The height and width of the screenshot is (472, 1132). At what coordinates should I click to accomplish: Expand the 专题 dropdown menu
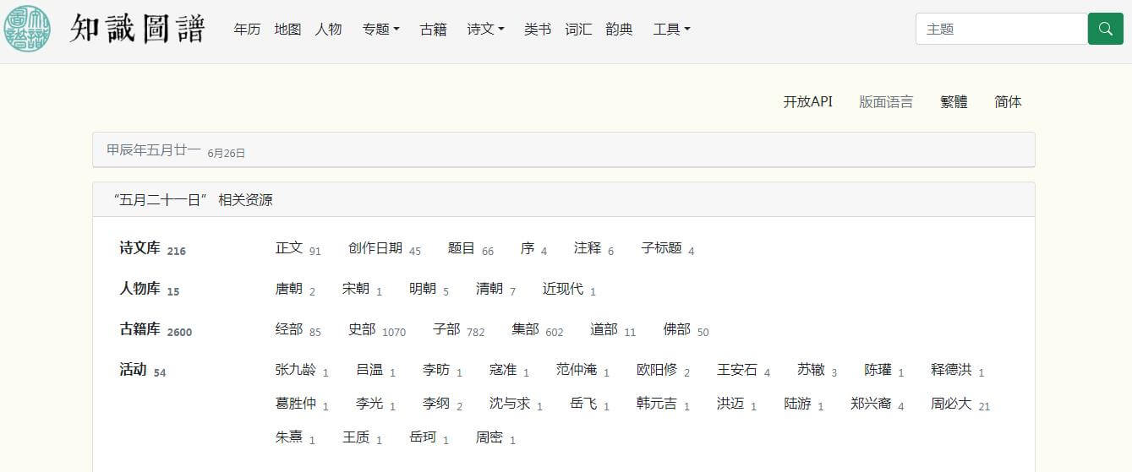[380, 29]
